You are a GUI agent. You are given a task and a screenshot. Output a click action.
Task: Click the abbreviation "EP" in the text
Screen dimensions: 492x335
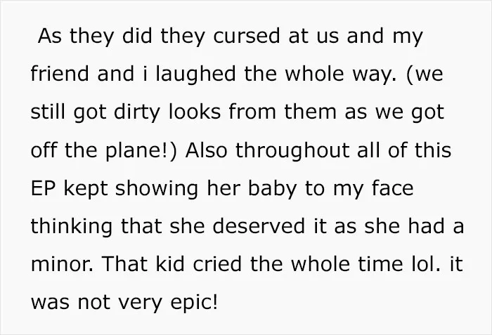pyautogui.click(x=43, y=188)
